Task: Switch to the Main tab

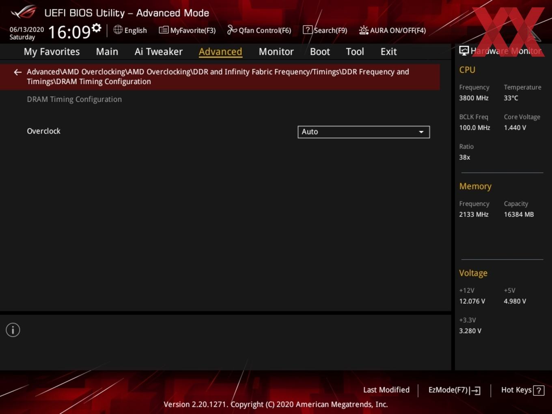Action: (x=107, y=52)
